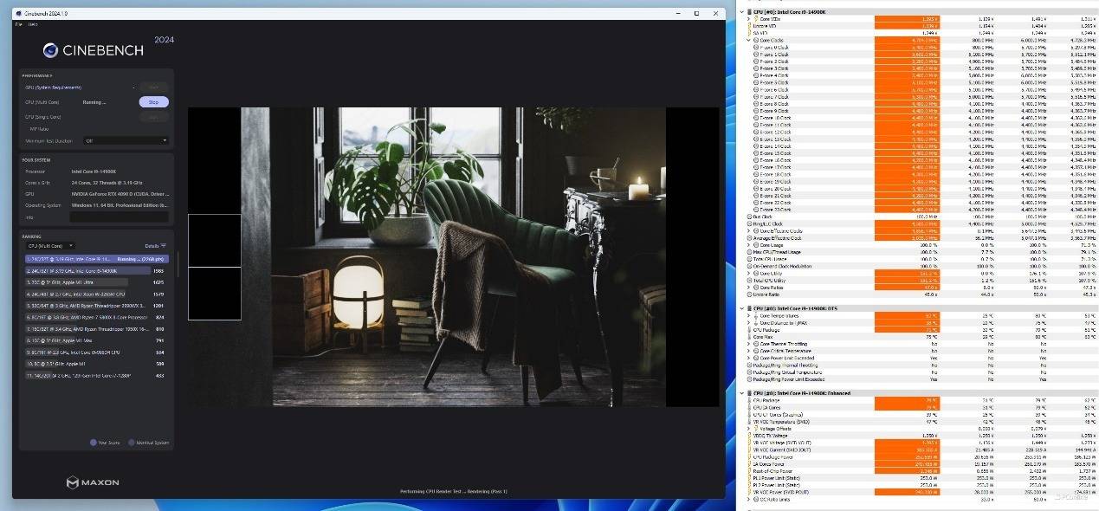This screenshot has height=511, width=1099.
Task: Select the AMD Ryzen 7 5800X ranking row
Action: (x=97, y=317)
